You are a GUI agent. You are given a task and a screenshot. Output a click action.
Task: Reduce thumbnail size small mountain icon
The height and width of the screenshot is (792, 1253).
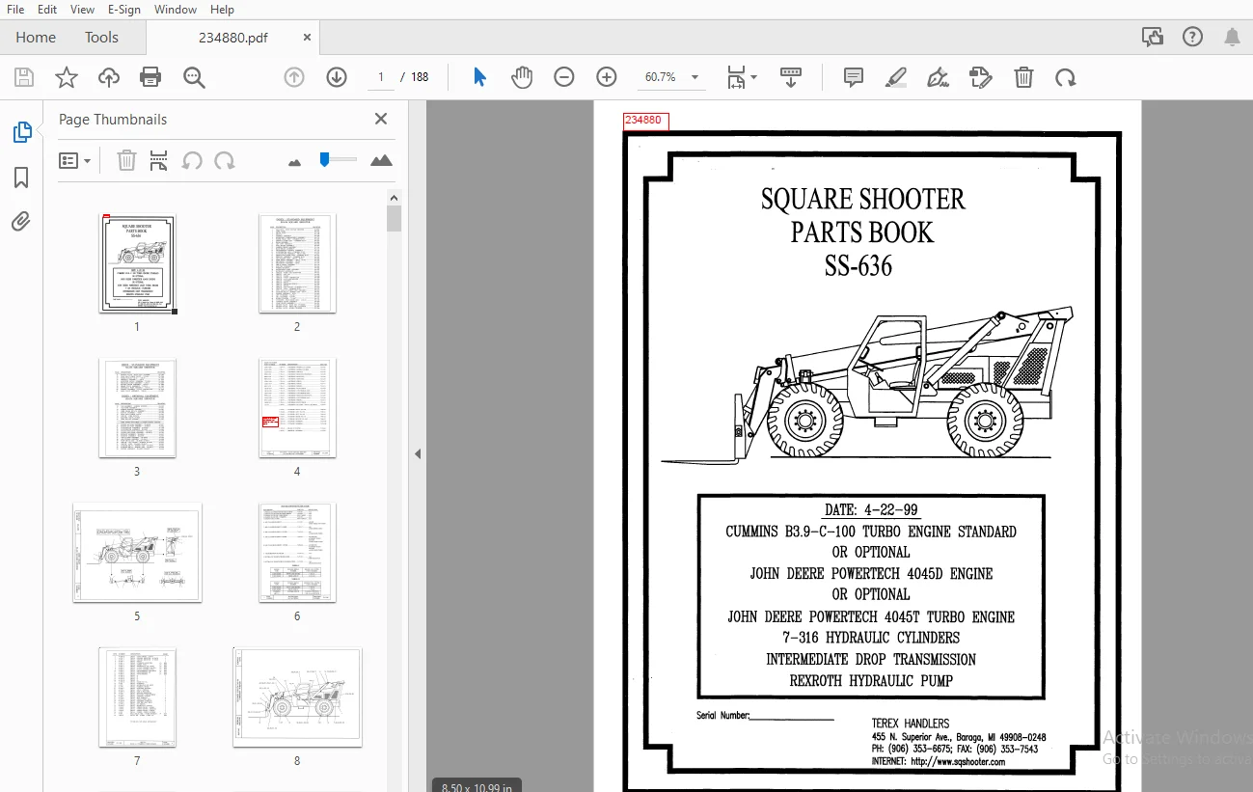tap(295, 162)
